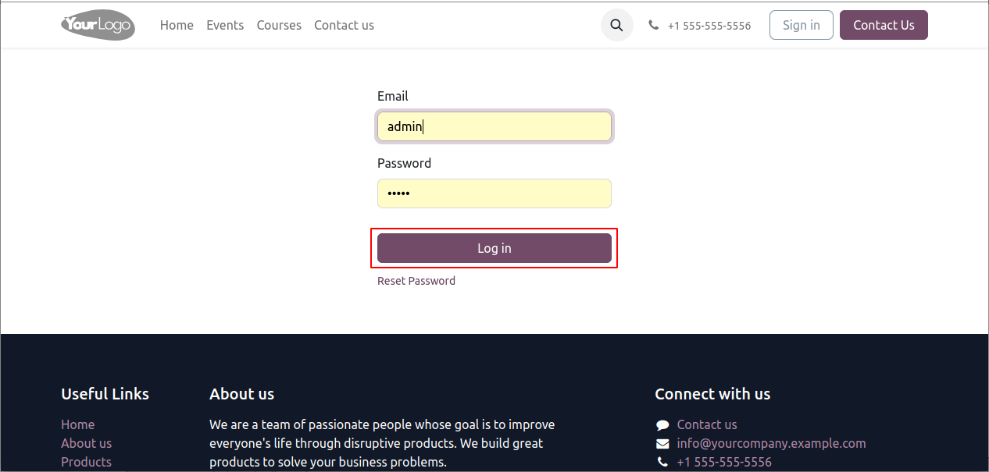Open the Courses menu item
The width and height of the screenshot is (989, 472).
tap(279, 25)
